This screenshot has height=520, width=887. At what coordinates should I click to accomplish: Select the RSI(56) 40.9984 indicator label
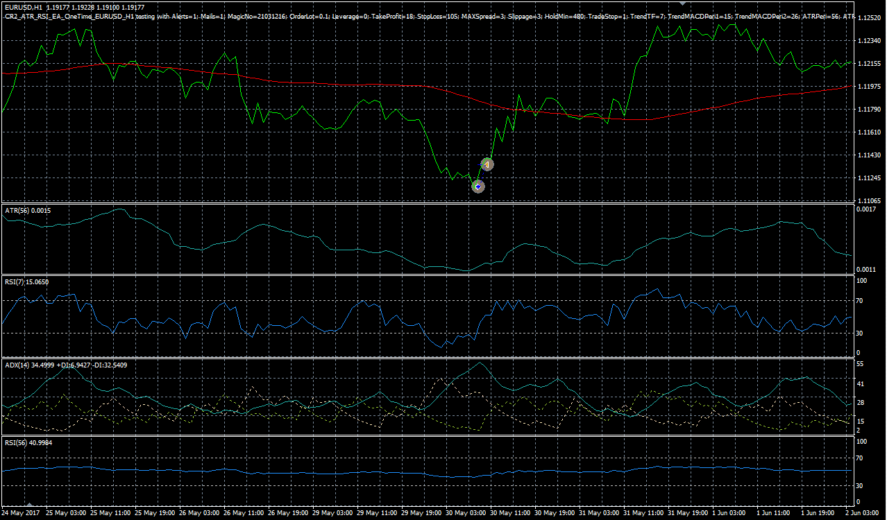pyautogui.click(x=29, y=442)
